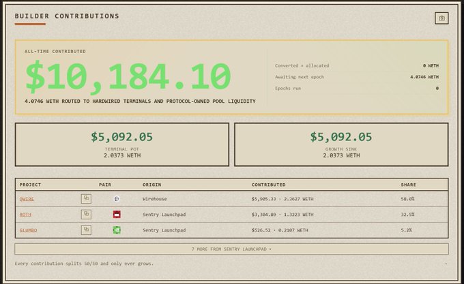The image size is (464, 284).
Task: Copy the GLUMBO project address
Action: [x=86, y=230]
